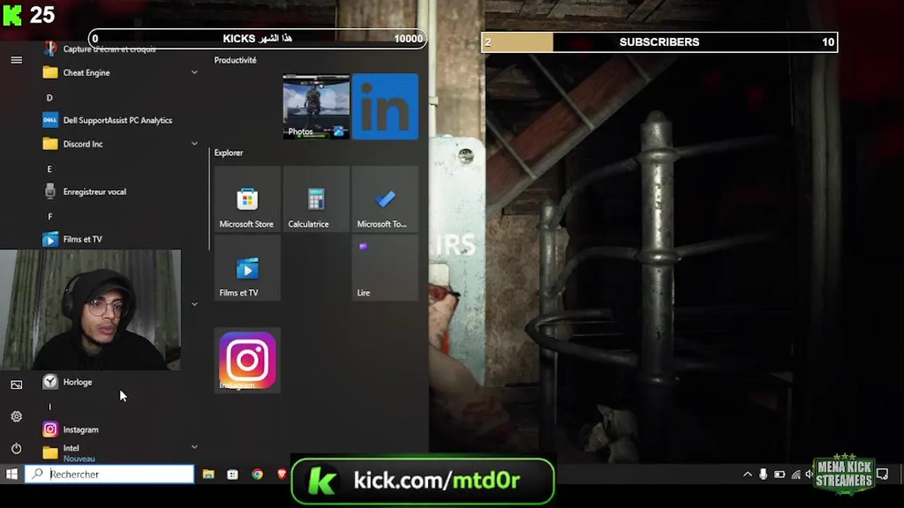The height and width of the screenshot is (508, 904).
Task: Launch Google Chrome from the taskbar
Action: coord(258,474)
